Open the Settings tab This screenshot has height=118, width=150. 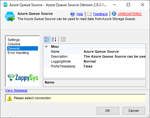point(14,40)
